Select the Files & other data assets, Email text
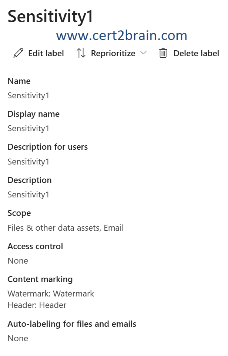The width and height of the screenshot is (228, 356). pos(66,228)
